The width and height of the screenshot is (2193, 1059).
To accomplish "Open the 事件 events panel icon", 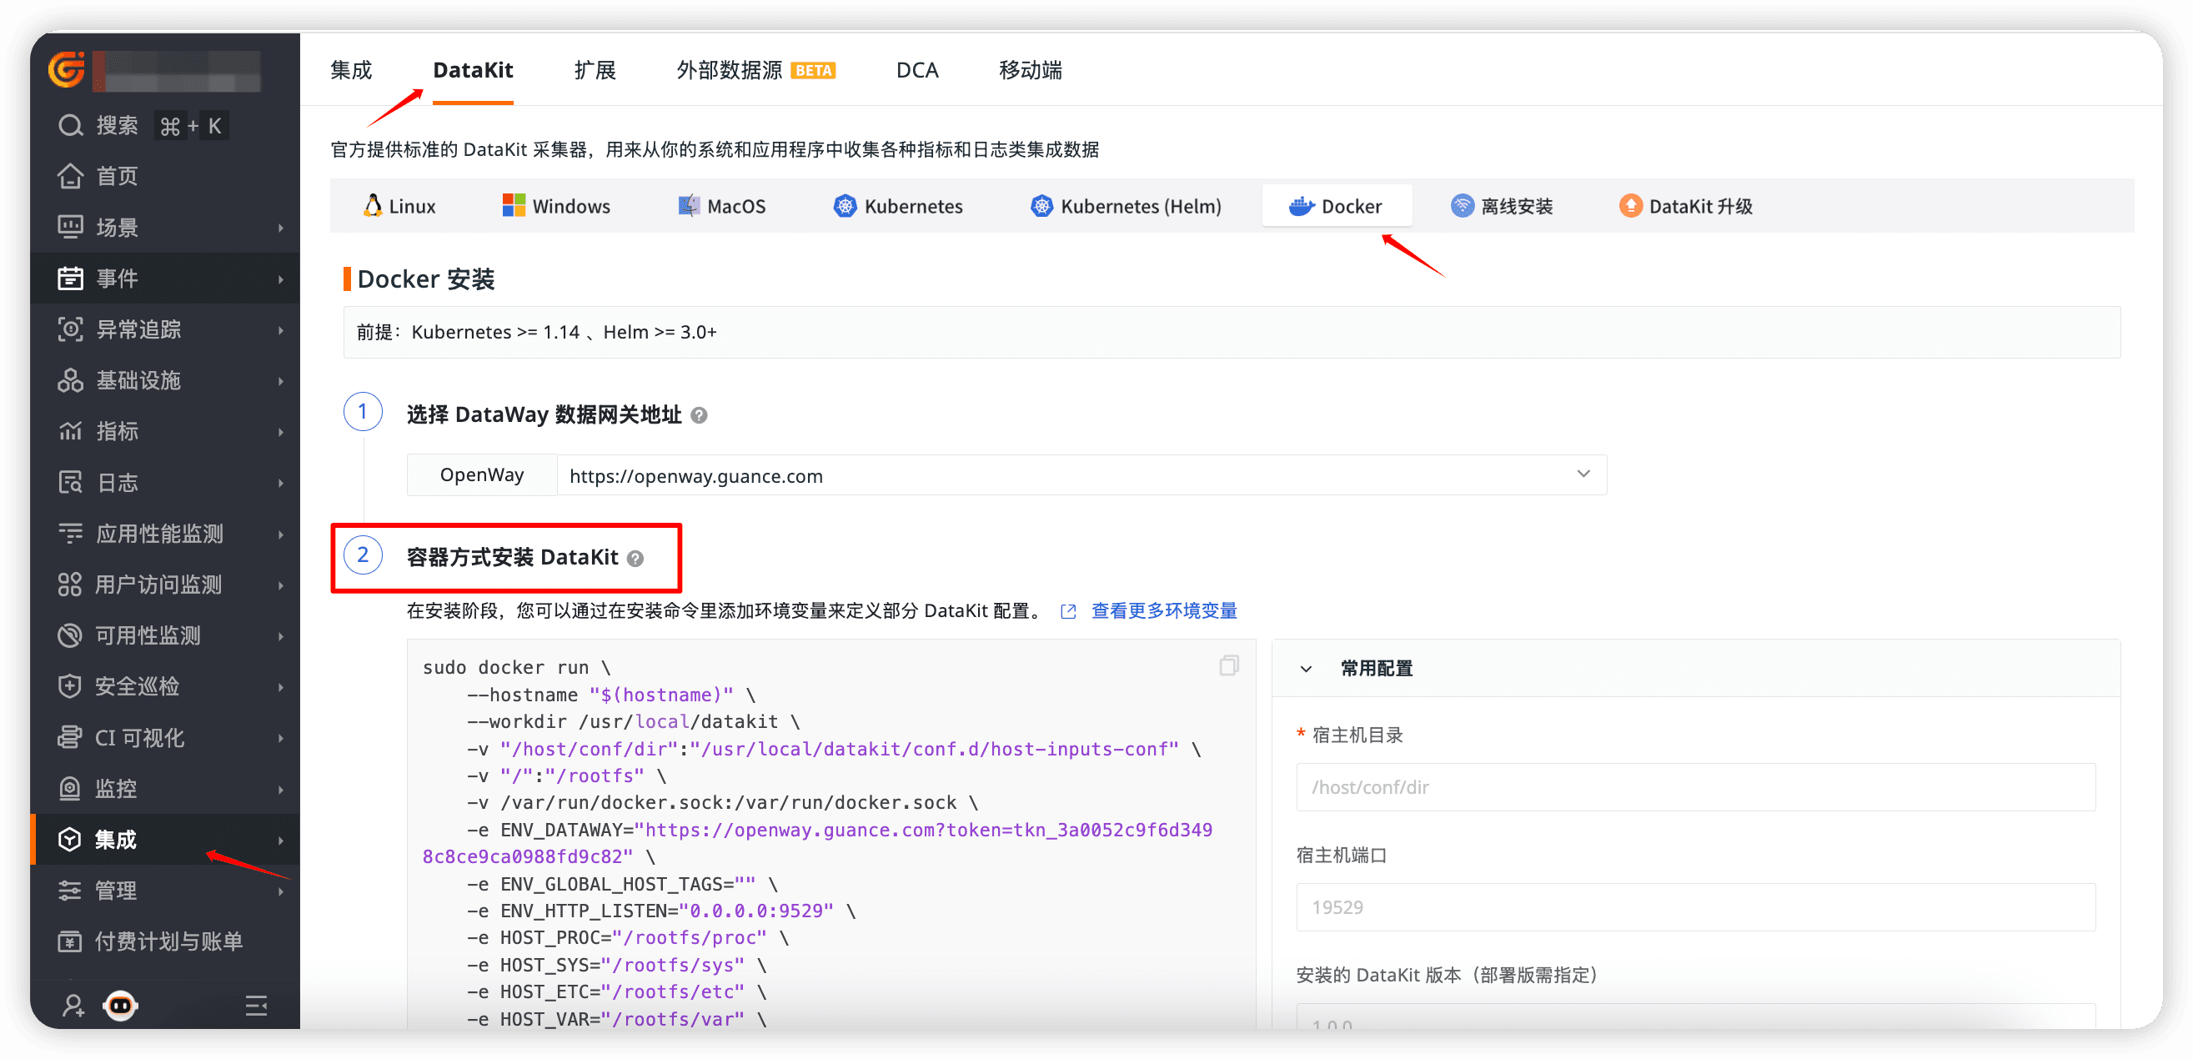I will tap(72, 279).
